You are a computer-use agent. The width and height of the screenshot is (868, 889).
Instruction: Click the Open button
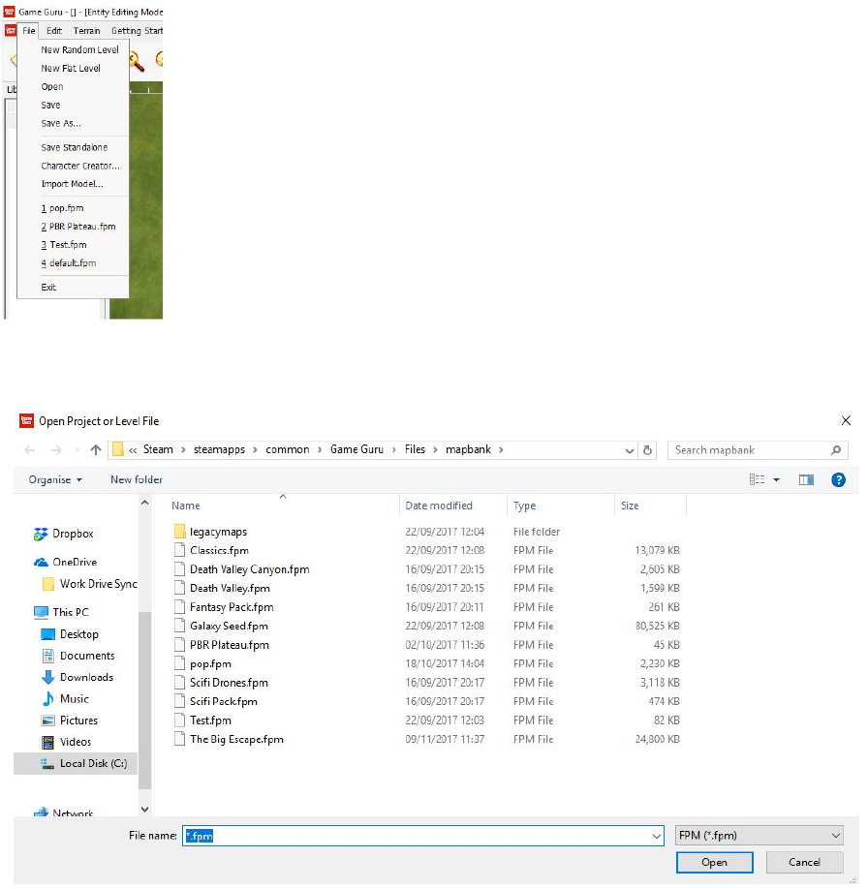(x=714, y=862)
